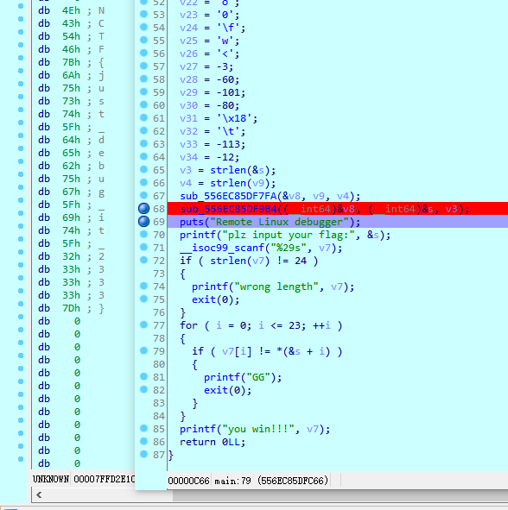Select the "db 54h ; T" data row
508x510 pixels.
click(72, 36)
